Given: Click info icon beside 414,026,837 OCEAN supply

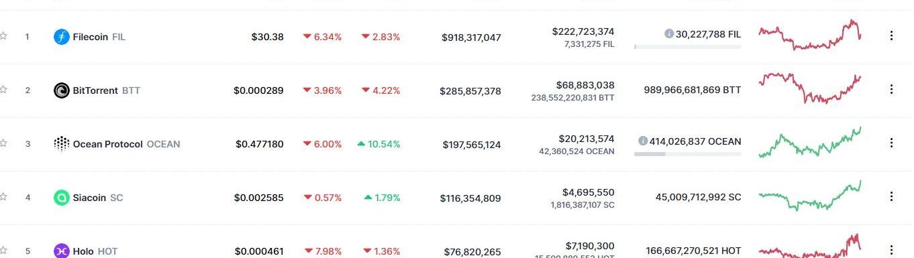Looking at the screenshot, I should tap(643, 141).
